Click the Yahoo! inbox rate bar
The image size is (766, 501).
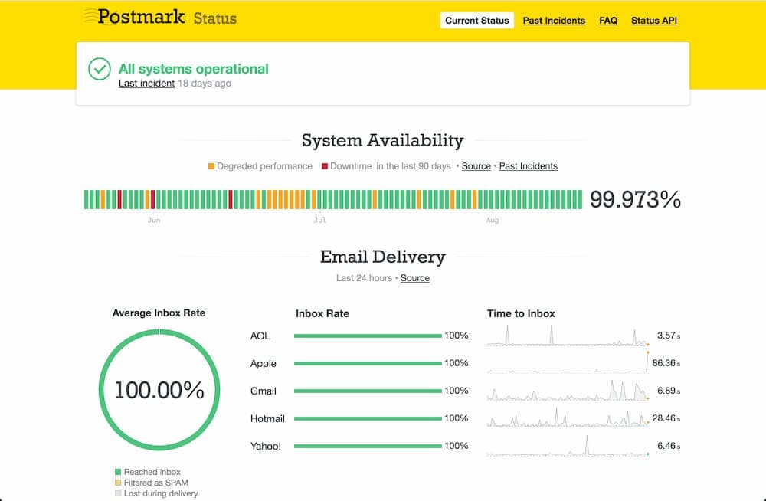click(x=368, y=446)
